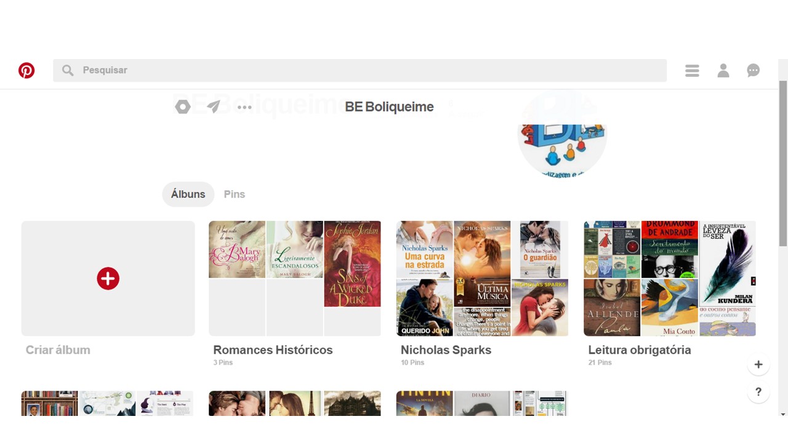This screenshot has width=788, height=443.
Task: Click the page vertical scrollbar thumb
Action: pyautogui.click(x=783, y=163)
